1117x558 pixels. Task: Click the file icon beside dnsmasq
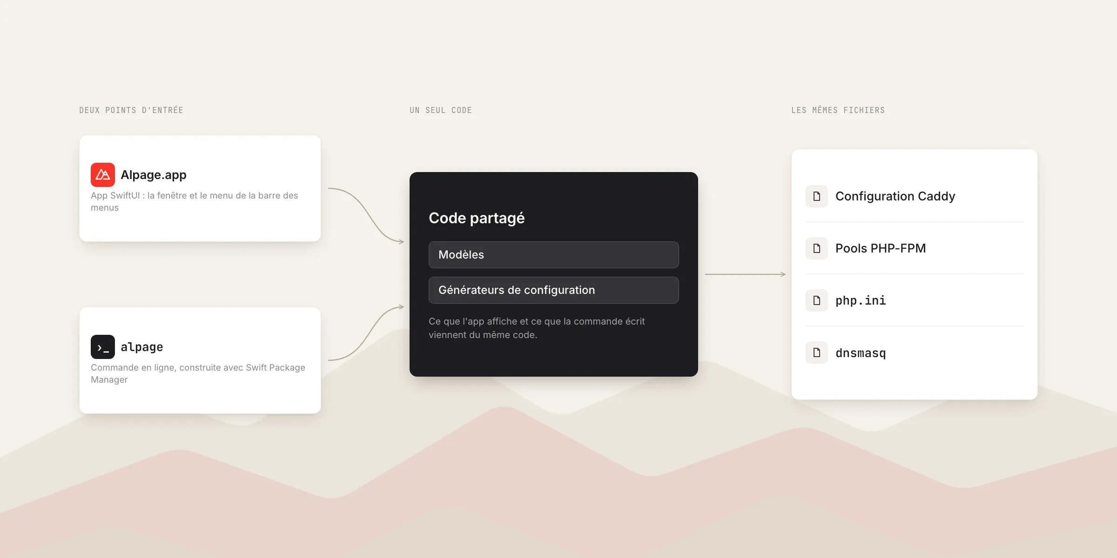click(x=817, y=352)
